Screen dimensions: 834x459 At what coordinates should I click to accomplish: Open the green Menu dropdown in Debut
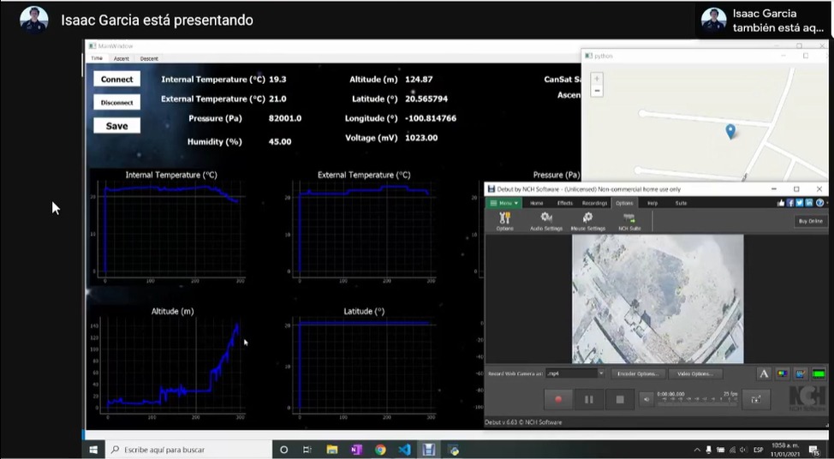(x=504, y=203)
